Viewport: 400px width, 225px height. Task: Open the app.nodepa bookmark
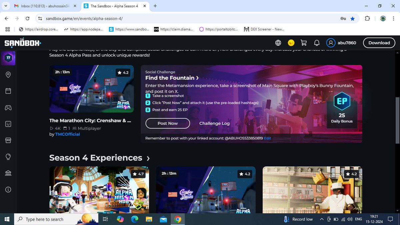pos(84,29)
